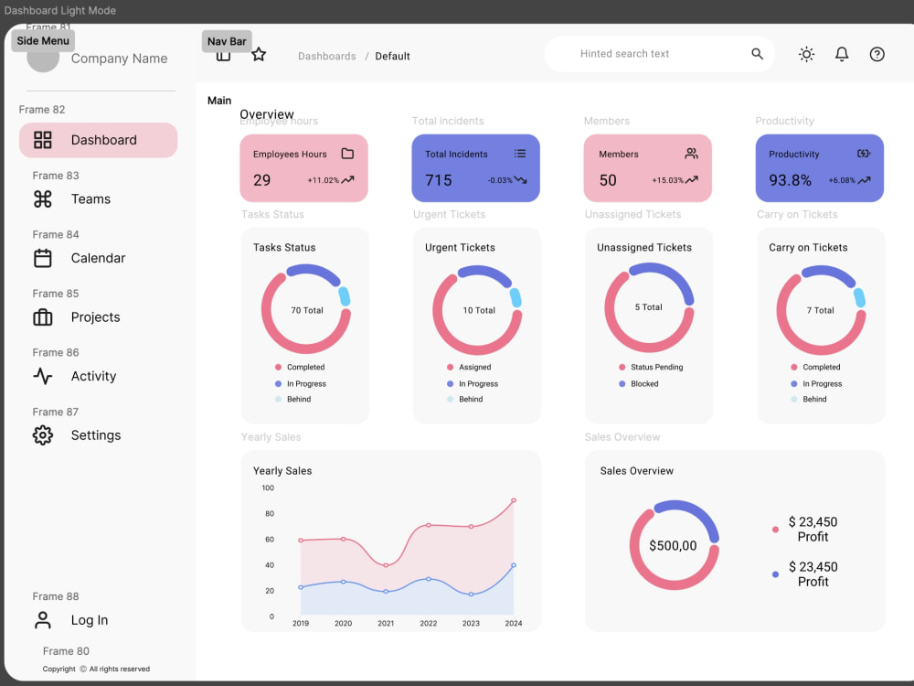The width and height of the screenshot is (914, 686).
Task: Click the +11.02% change value
Action: coord(324,180)
